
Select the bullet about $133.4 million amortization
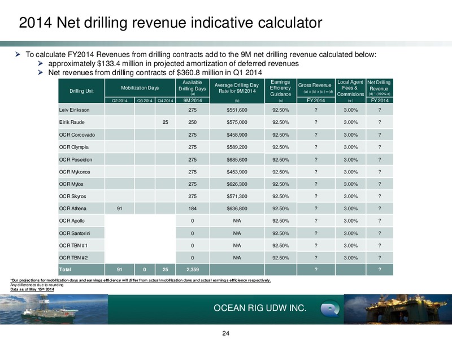click(x=173, y=63)
